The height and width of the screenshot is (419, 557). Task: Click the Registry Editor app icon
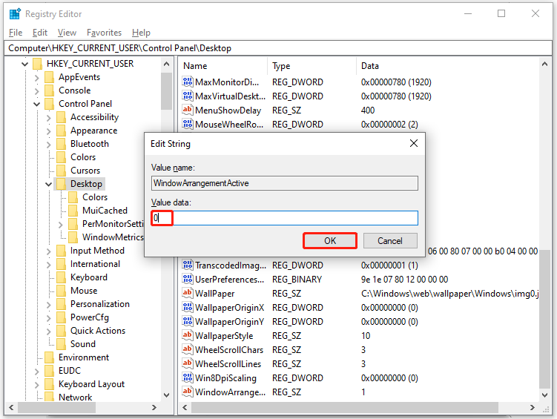pyautogui.click(x=15, y=14)
